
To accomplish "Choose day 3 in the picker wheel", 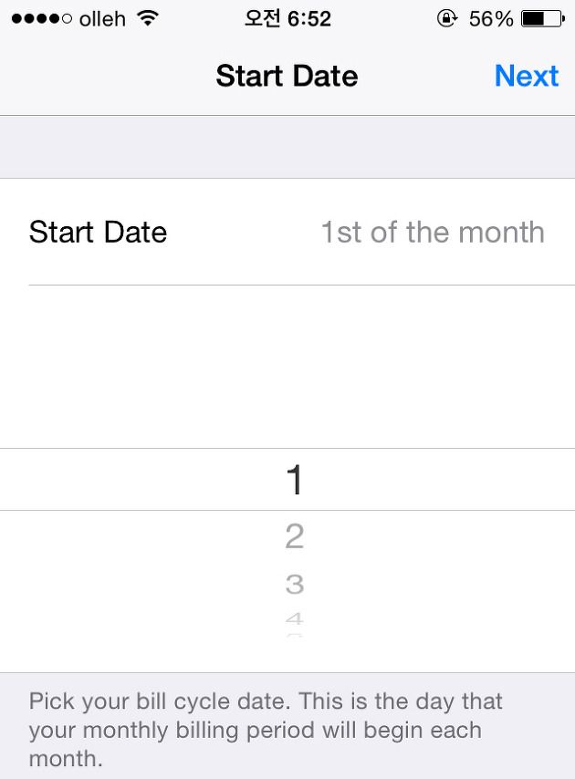I will 294,584.
